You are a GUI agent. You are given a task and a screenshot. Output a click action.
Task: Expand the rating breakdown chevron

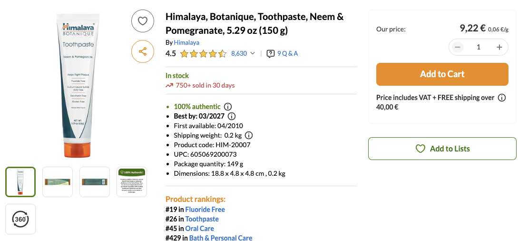[253, 53]
